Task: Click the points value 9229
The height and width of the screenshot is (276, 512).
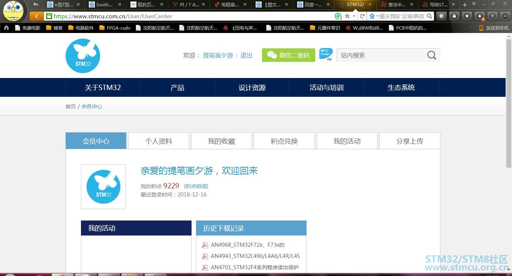Action: click(171, 186)
